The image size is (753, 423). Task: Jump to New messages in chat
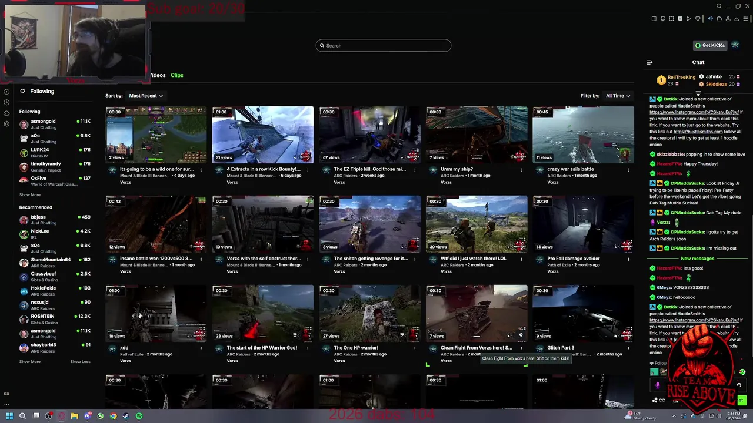point(697,258)
